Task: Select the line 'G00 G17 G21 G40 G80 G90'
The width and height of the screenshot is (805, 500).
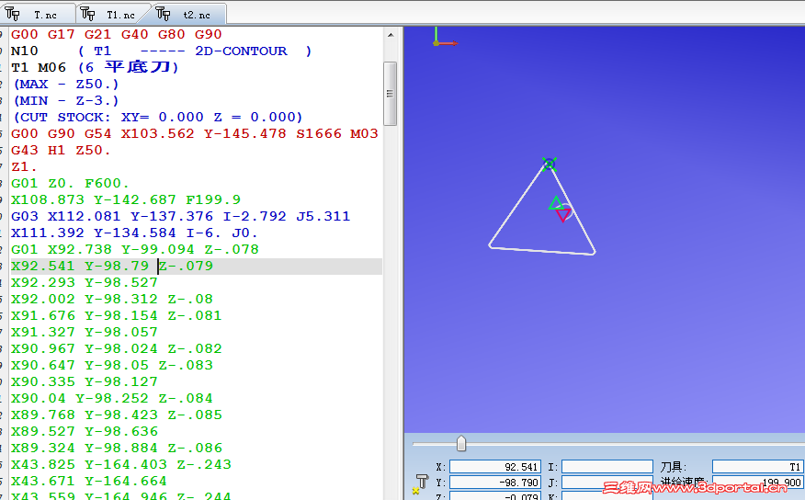Action: (x=116, y=34)
